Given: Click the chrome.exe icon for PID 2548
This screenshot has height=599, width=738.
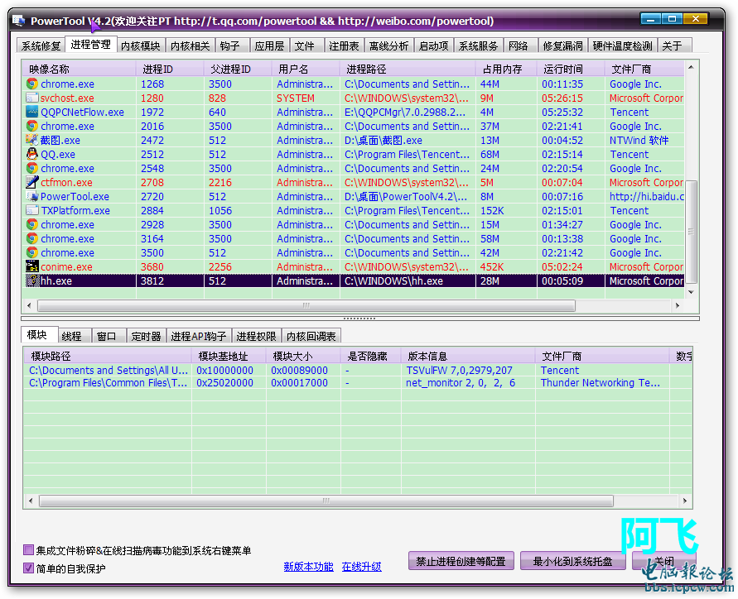Looking at the screenshot, I should tap(32, 168).
